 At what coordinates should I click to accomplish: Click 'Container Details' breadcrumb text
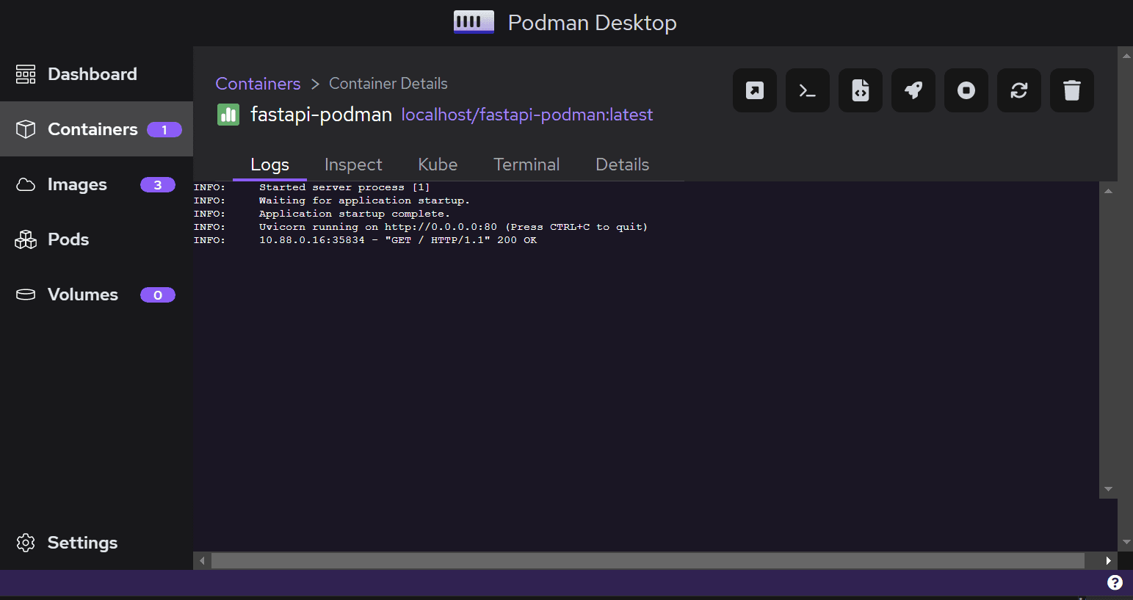(x=388, y=84)
